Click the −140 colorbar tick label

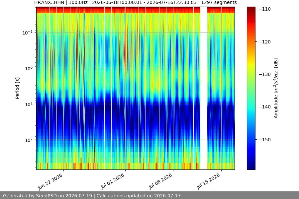coord(265,107)
